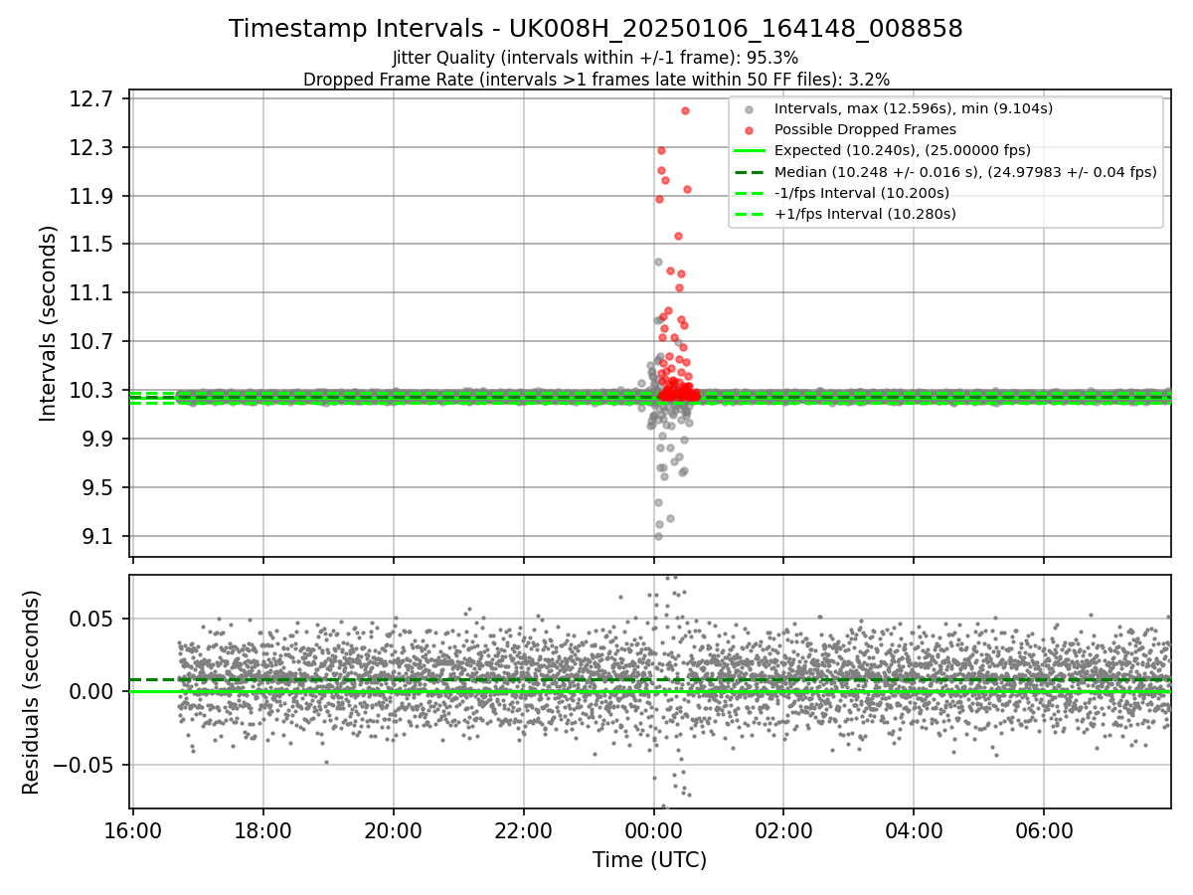Click the x-axis tick label '04:00'
The image size is (1193, 895).
click(914, 830)
